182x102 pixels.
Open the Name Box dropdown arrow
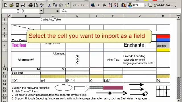pos(41,11)
